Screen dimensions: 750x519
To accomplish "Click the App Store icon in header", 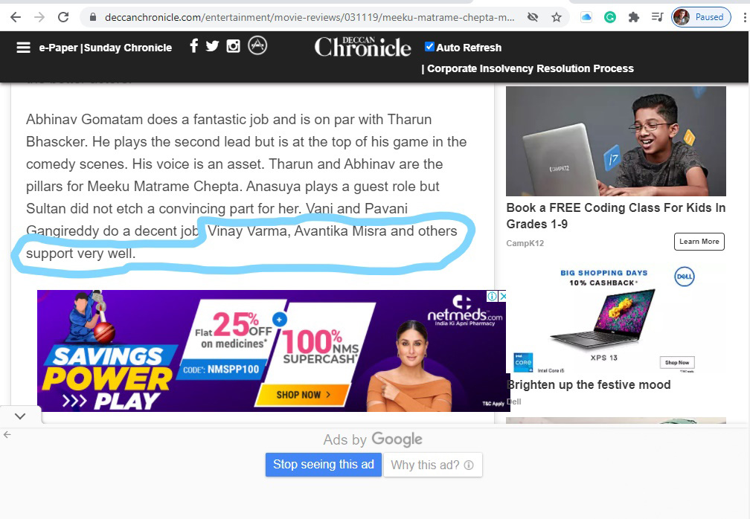I will click(x=257, y=45).
